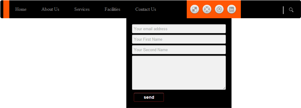This screenshot has width=301, height=108.
Task: Click the textarea resize grip corner
Action: tap(224, 88)
